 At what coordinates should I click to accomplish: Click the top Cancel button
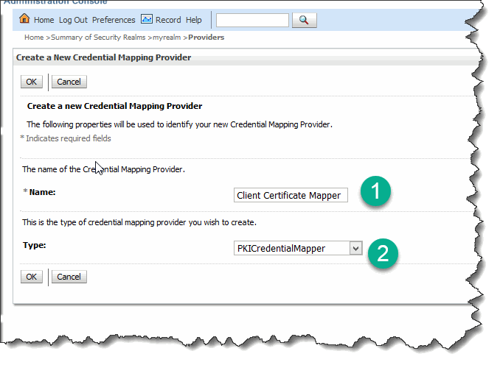pos(69,82)
